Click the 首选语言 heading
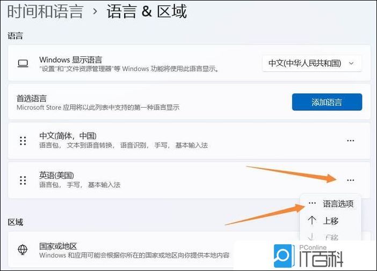Screen dimensions: 377x271 pos(32,99)
